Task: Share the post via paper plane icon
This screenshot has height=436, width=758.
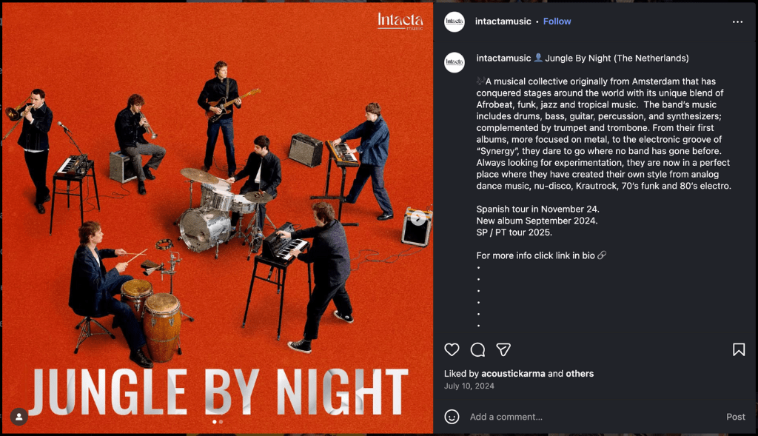Action: (503, 349)
